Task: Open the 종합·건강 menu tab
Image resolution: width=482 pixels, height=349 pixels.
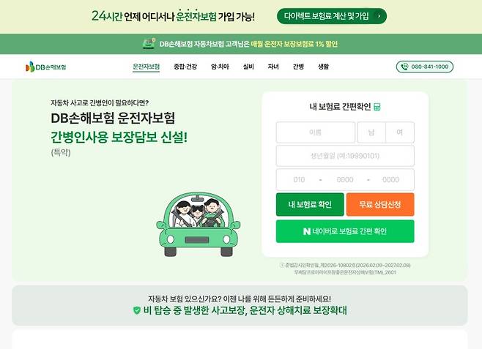Action: pyautogui.click(x=185, y=67)
